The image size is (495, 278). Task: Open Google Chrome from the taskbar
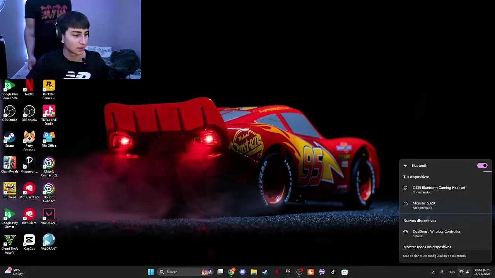point(231,272)
